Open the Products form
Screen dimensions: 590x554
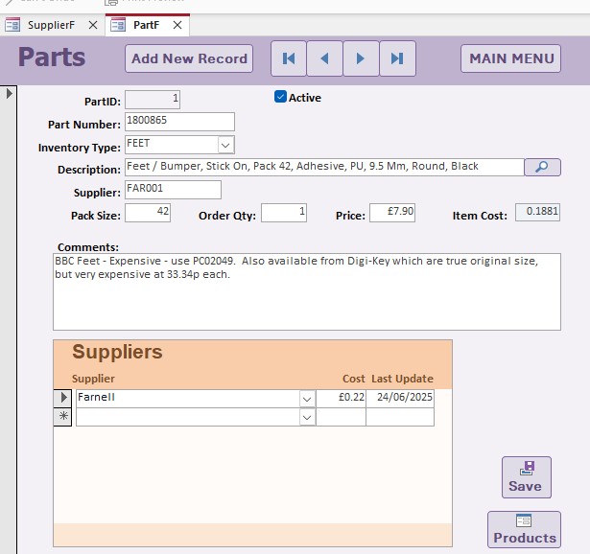coord(524,529)
